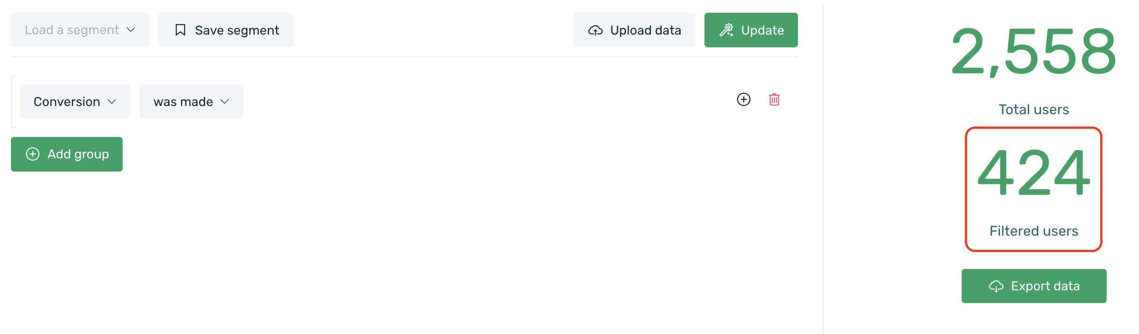Click the magic wand icon on Update
This screenshot has width=1139, height=334.
coord(726,30)
